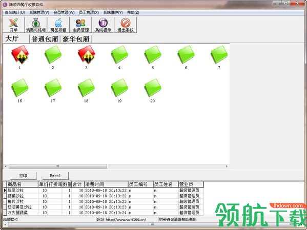The width and height of the screenshot is (307, 230).
Task: Open 会员管理(W) menu
Action: click(64, 12)
